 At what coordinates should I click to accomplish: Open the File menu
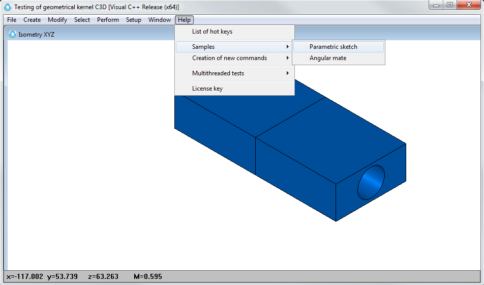[12, 20]
